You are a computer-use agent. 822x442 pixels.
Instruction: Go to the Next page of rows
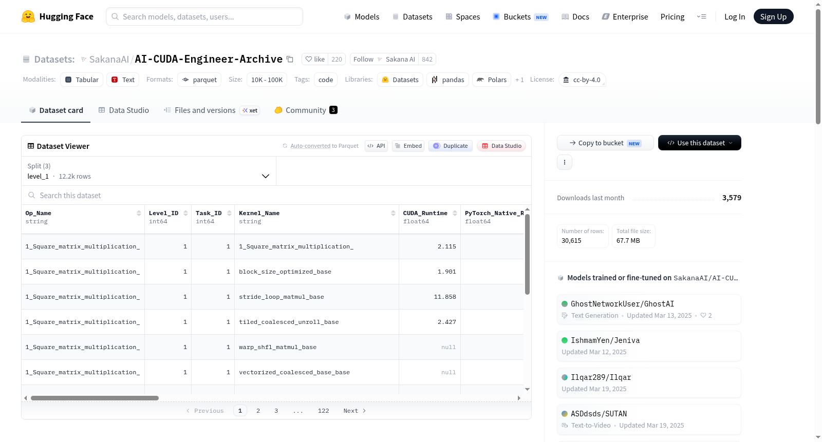[354, 411]
